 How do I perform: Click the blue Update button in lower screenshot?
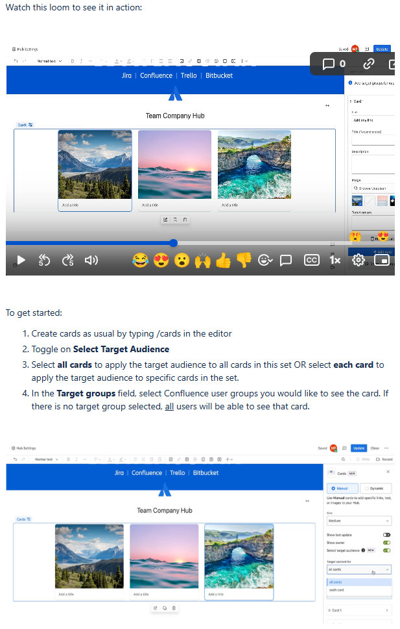[x=359, y=448]
